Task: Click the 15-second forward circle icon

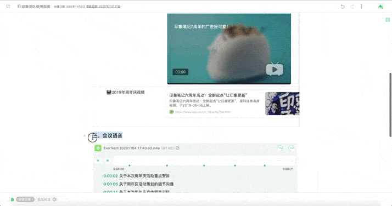Action: point(291,148)
